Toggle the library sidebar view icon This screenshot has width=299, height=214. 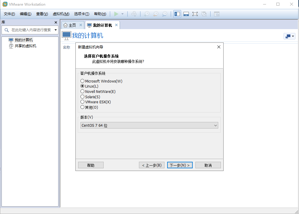[177, 14]
